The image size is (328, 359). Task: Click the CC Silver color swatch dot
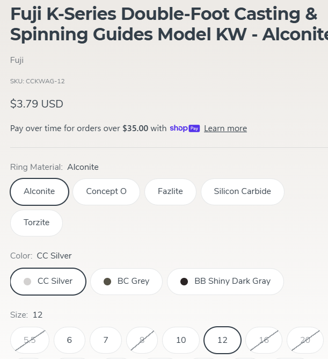click(27, 282)
